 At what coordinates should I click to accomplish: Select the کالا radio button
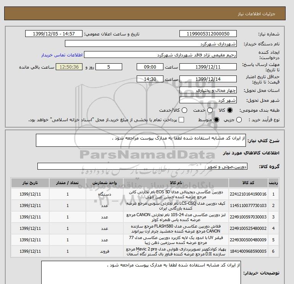click(230, 110)
